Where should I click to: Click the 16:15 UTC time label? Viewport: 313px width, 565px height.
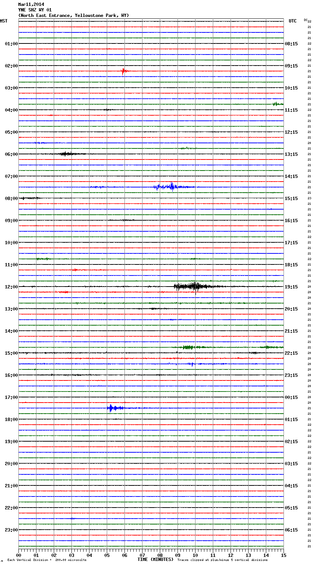click(x=291, y=220)
